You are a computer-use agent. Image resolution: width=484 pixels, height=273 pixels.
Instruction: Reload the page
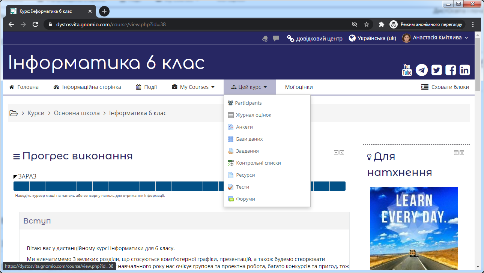[35, 24]
